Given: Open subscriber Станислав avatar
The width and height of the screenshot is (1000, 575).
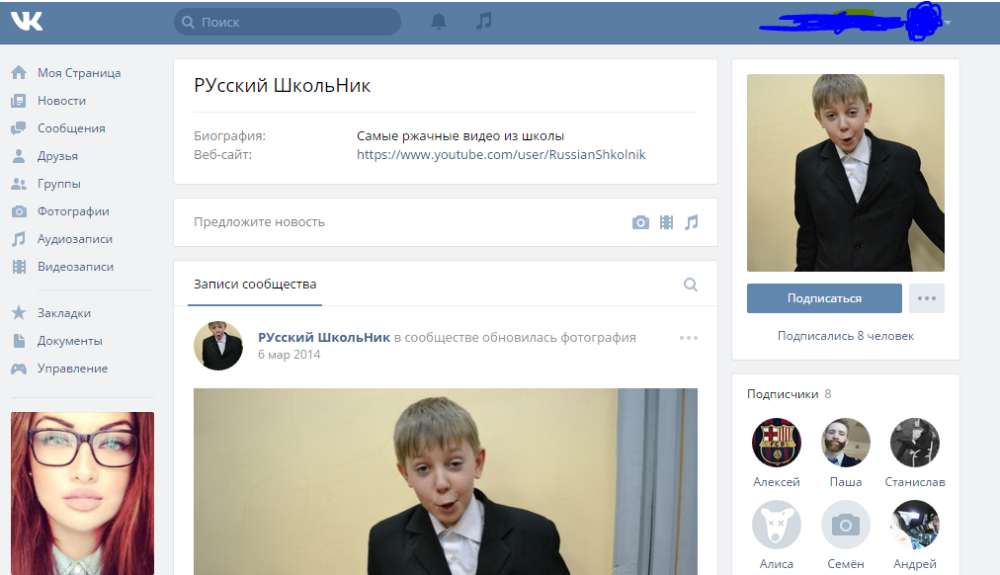Looking at the screenshot, I should pyautogui.click(x=915, y=443).
